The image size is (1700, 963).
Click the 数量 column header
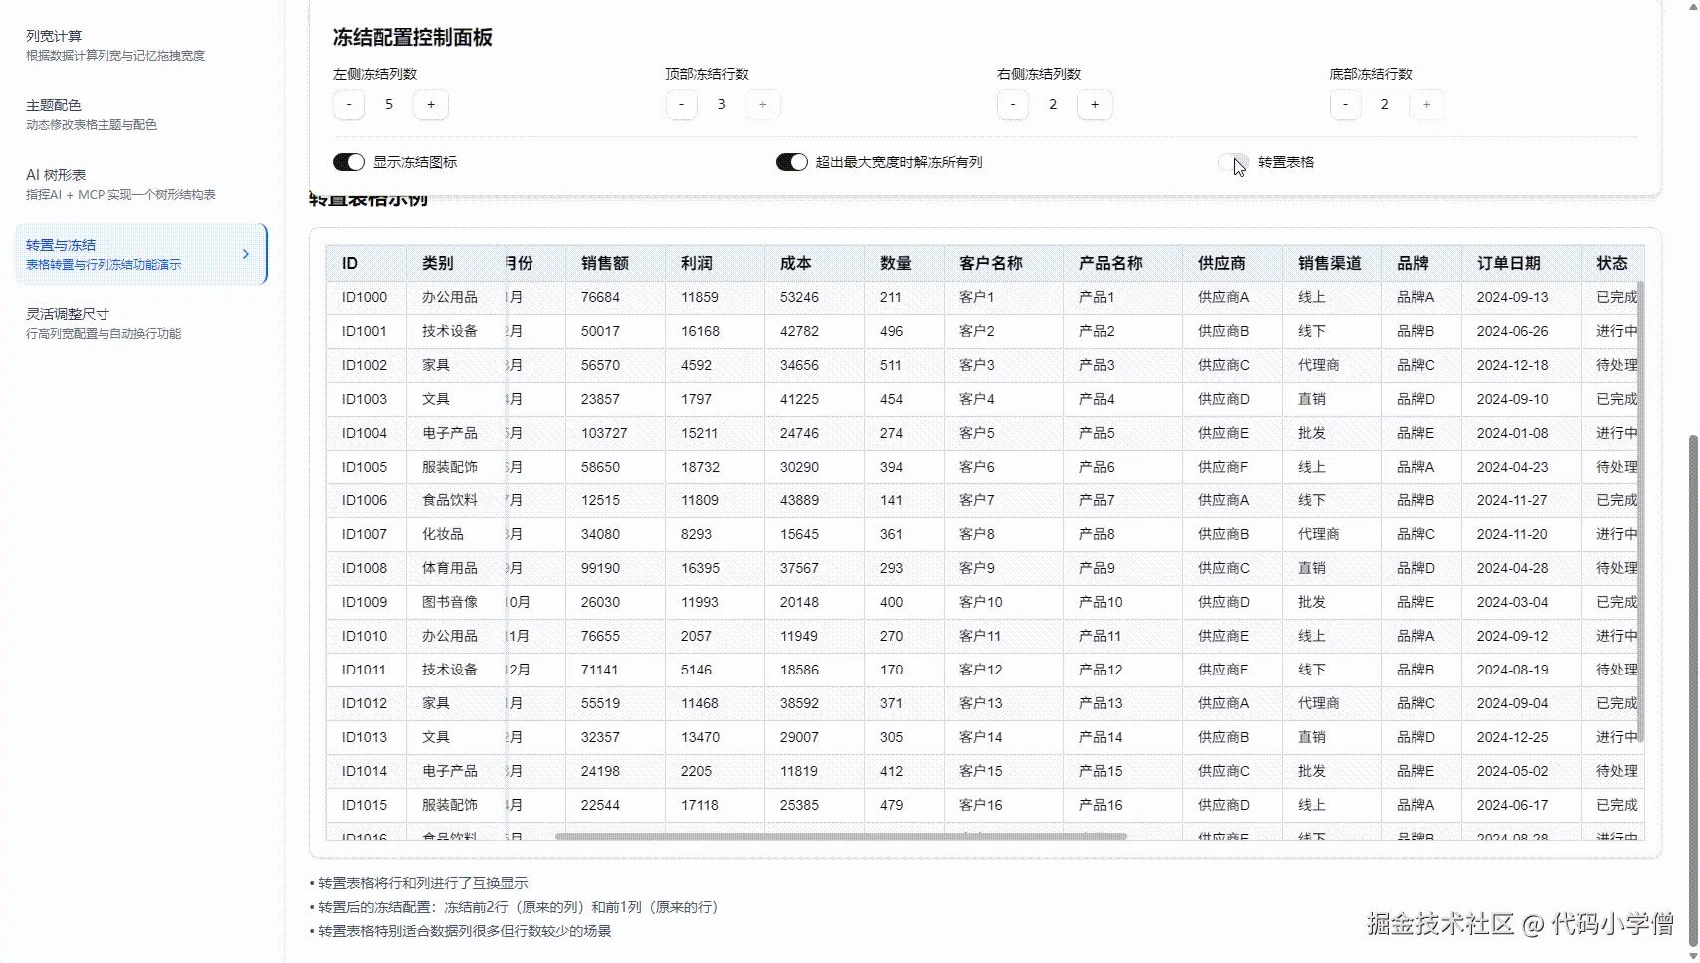click(x=904, y=263)
